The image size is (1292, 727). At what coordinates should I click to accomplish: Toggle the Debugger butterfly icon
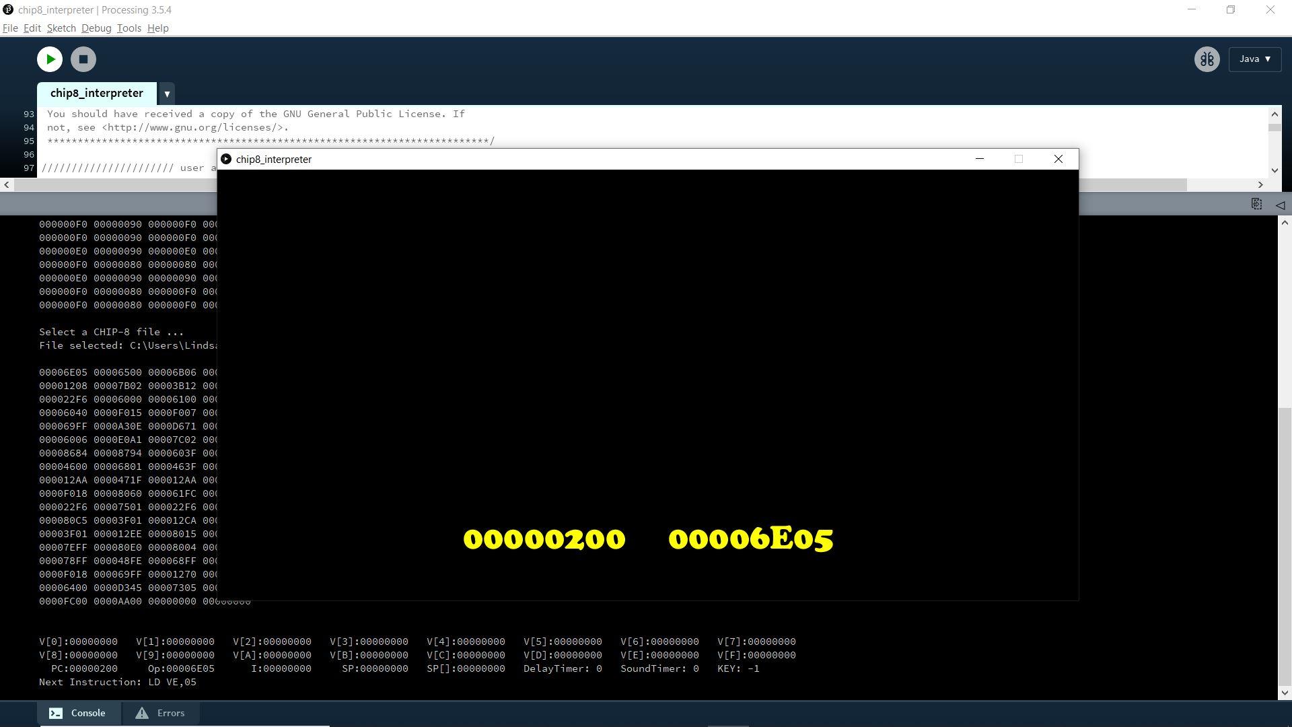click(1207, 59)
